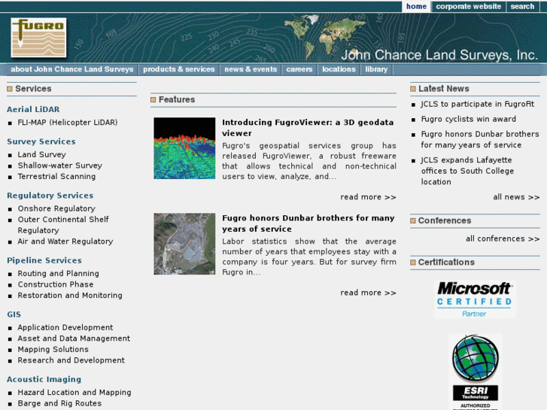Open Restoration and Monitoring link

point(70,295)
